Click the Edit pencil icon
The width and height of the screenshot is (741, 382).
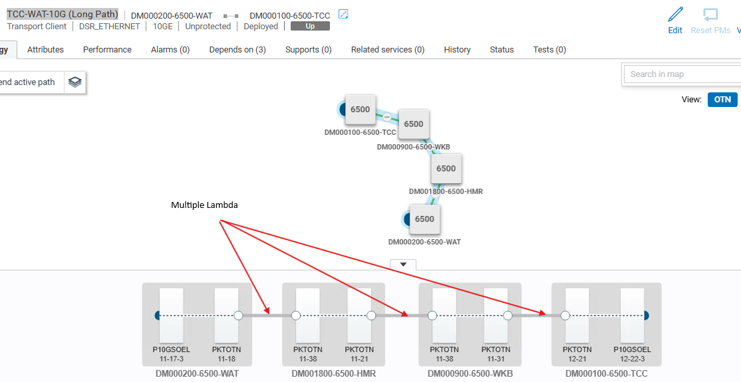[675, 15]
